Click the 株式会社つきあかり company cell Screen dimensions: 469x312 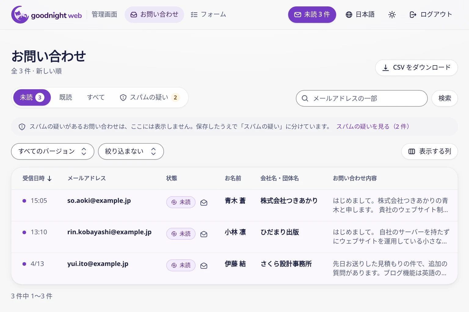coord(289,201)
